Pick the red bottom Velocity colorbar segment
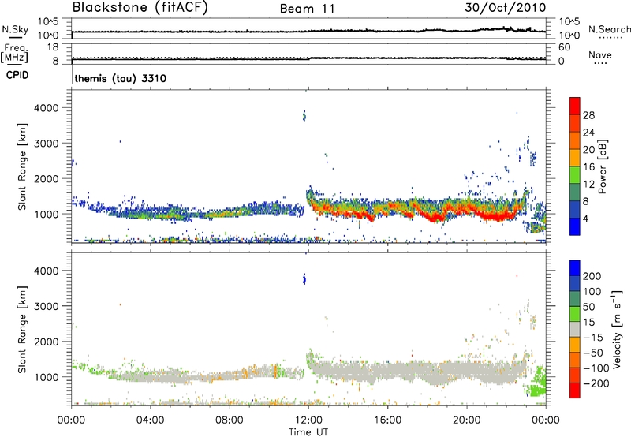The height and width of the screenshot is (437, 631). coord(575,390)
